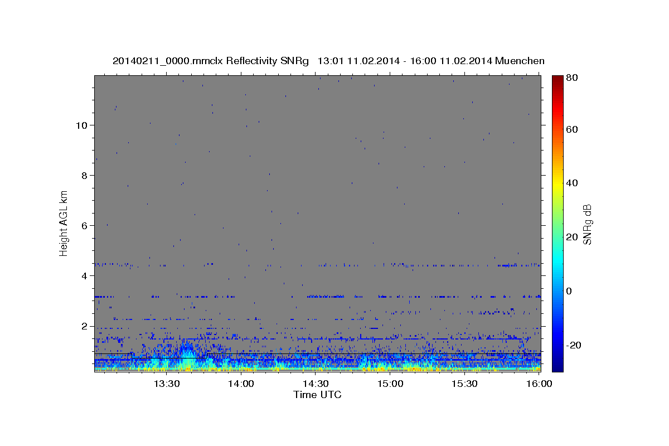The width and height of the screenshot is (669, 446).
Task: Click the colorbar value 40
Action: 572,183
